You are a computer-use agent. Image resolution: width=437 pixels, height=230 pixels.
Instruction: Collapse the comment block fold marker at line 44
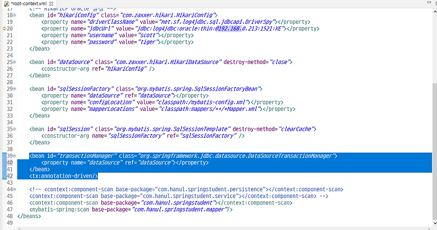pyautogui.click(x=15, y=189)
